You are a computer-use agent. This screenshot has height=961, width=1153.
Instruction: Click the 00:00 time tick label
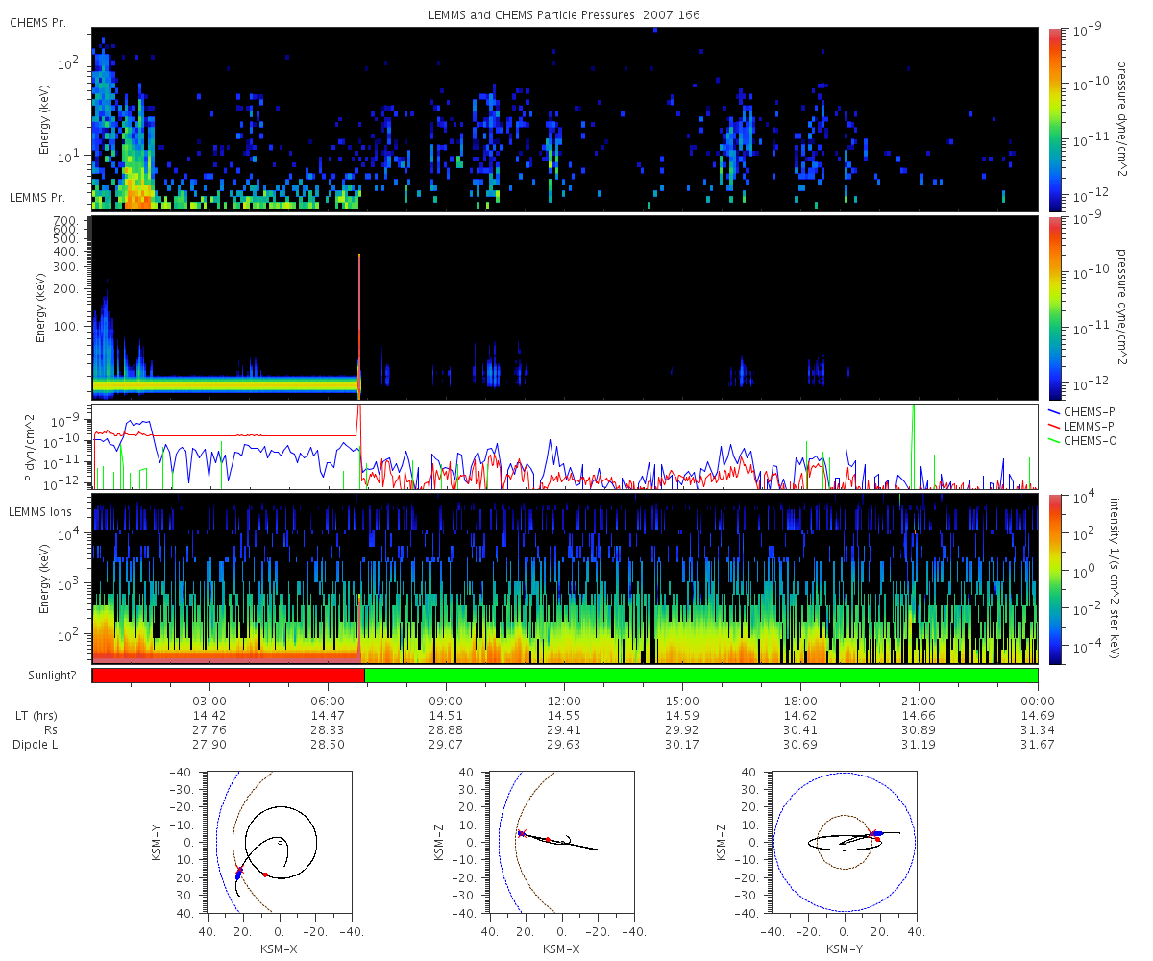click(1038, 701)
